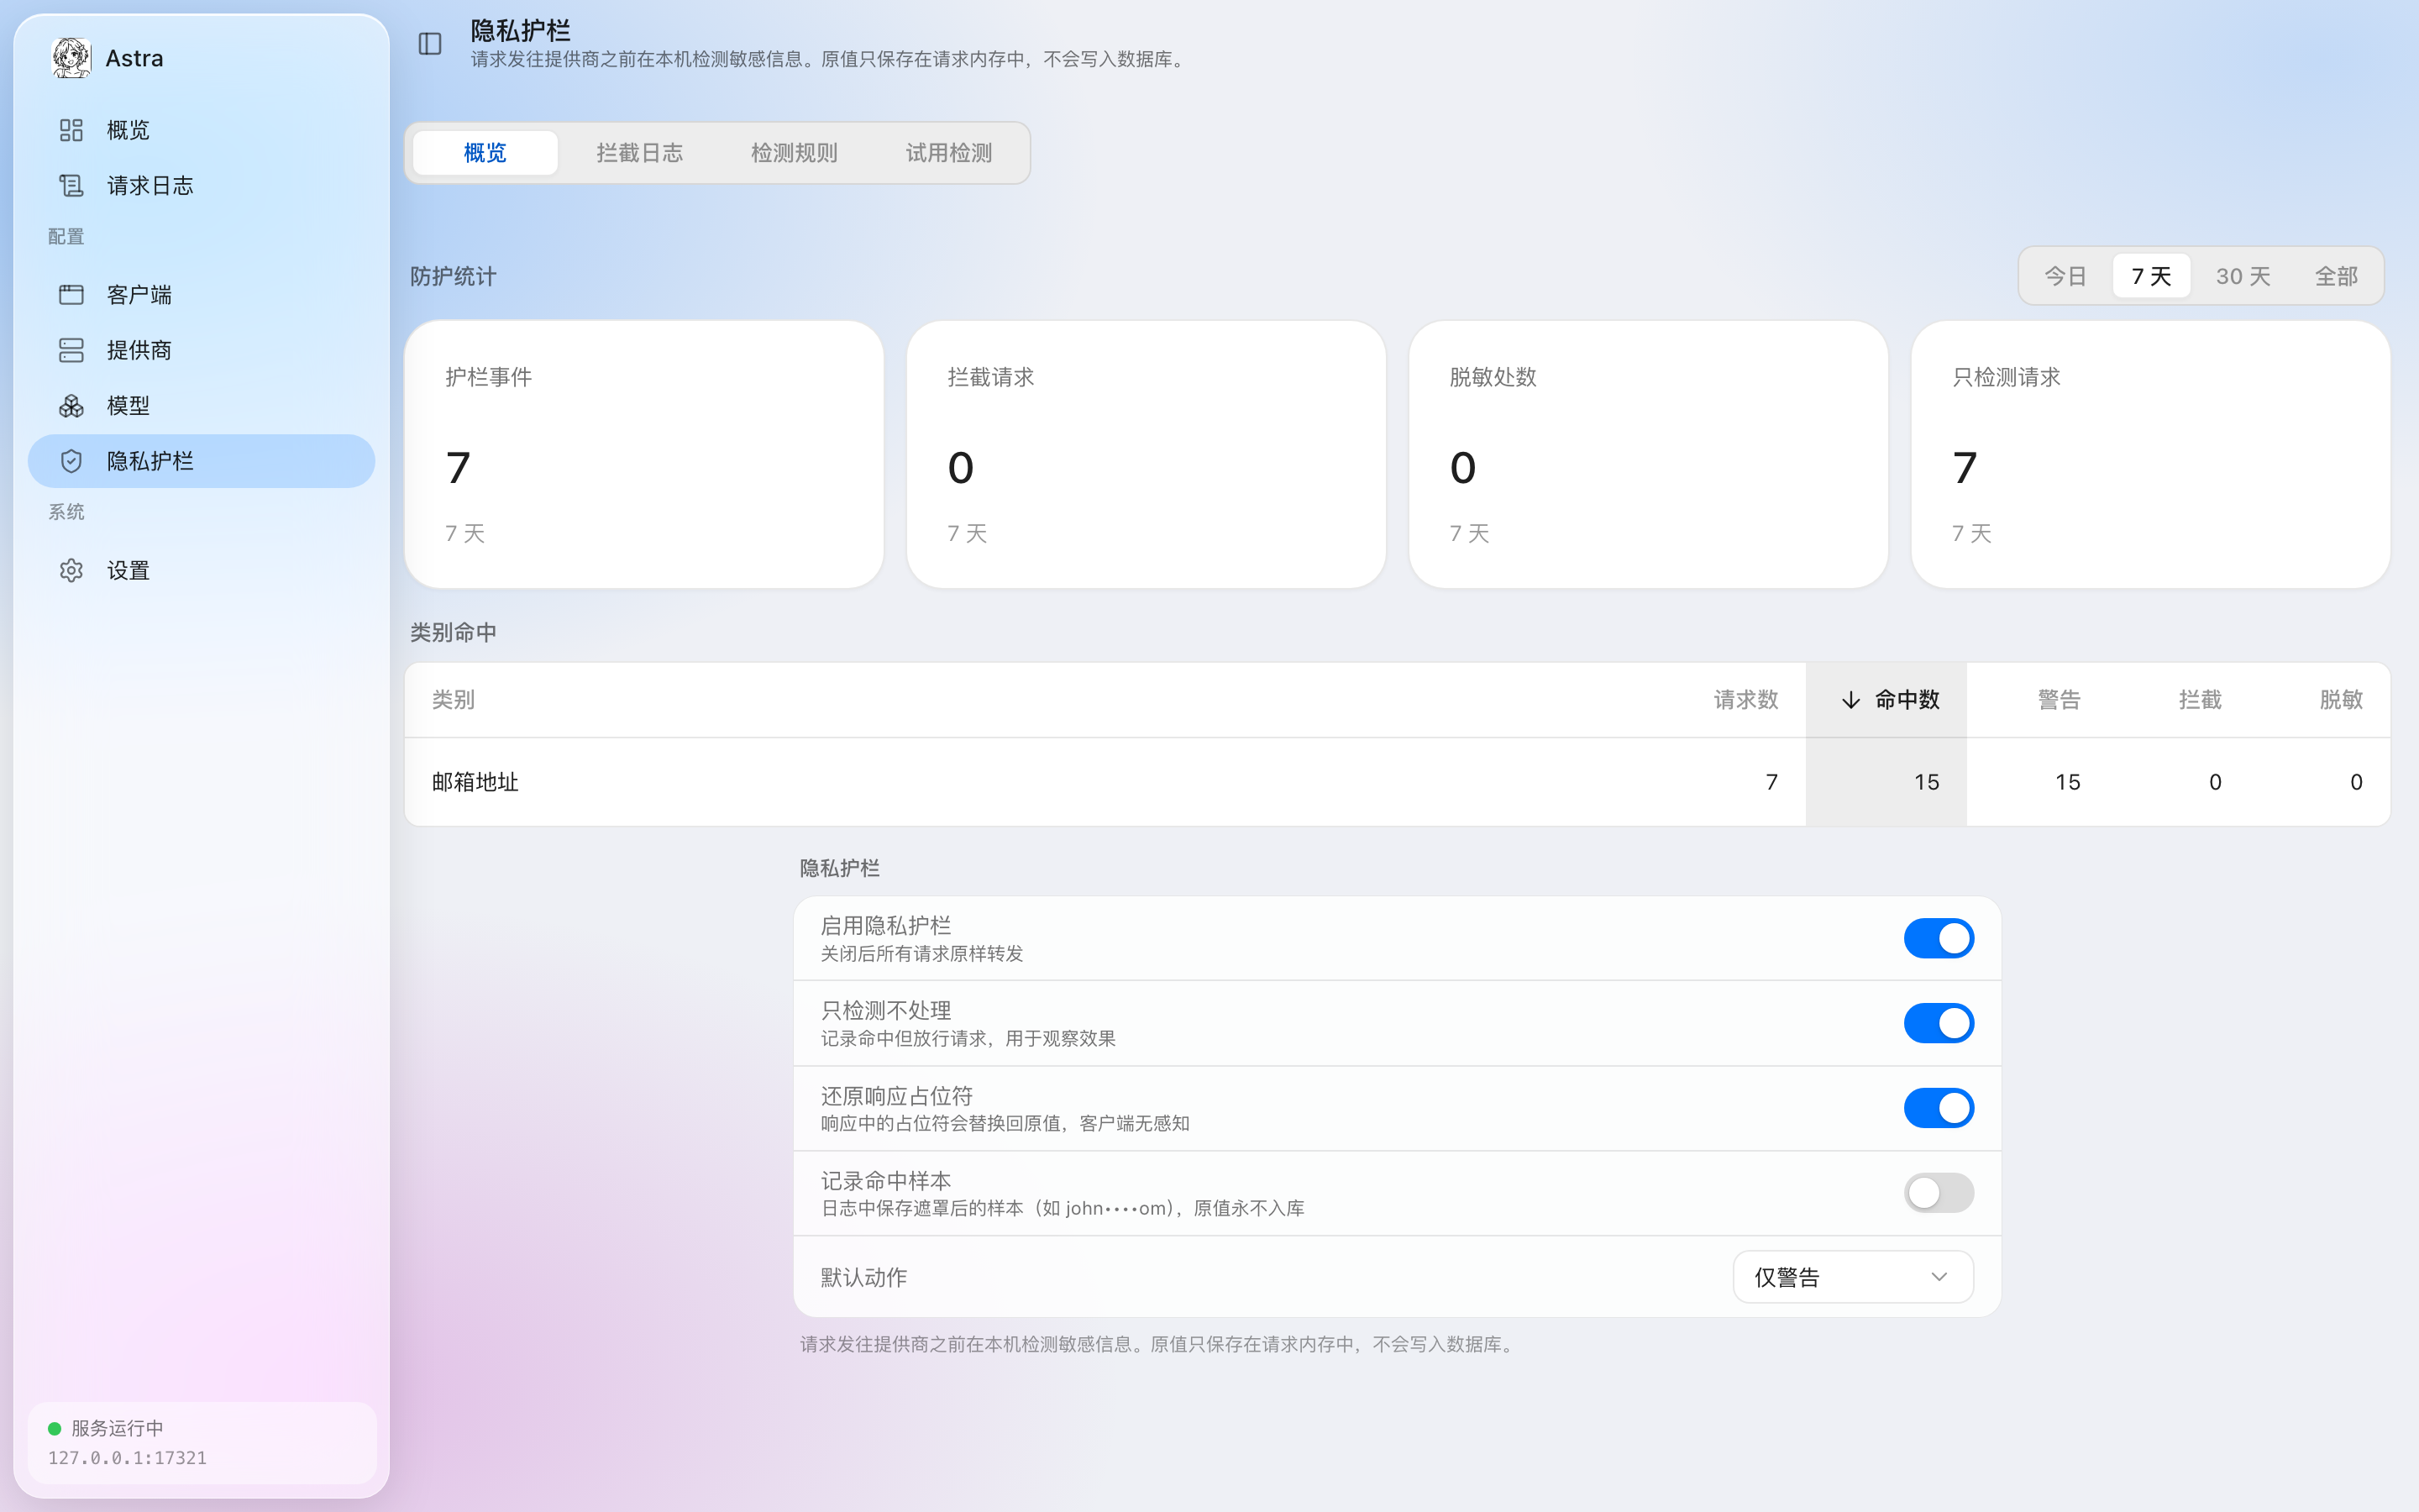Viewport: 2419px width, 1512px height.
Task: Click the 设置 gear icon
Action: (x=71, y=570)
